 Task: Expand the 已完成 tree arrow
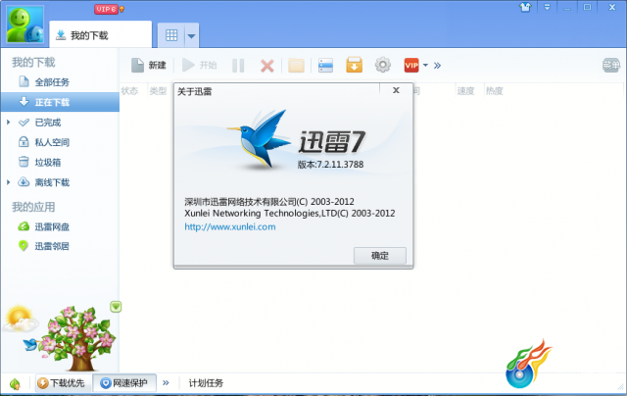tap(9, 122)
